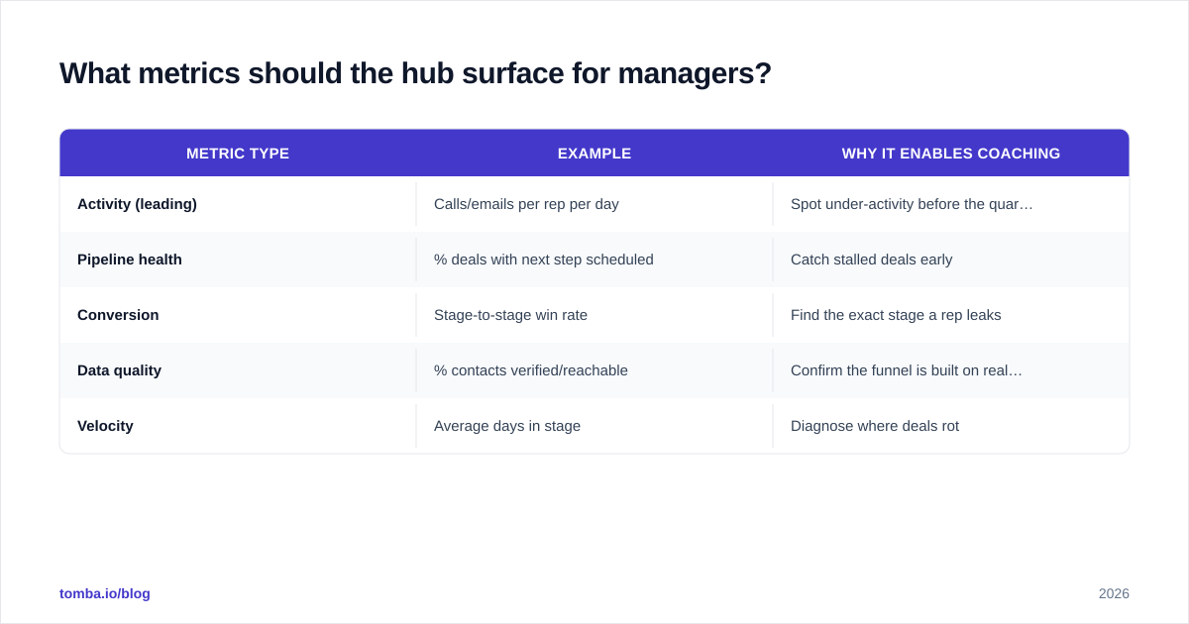This screenshot has height=624, width=1189.
Task: Select the EXAMPLE column header
Action: [x=594, y=154]
